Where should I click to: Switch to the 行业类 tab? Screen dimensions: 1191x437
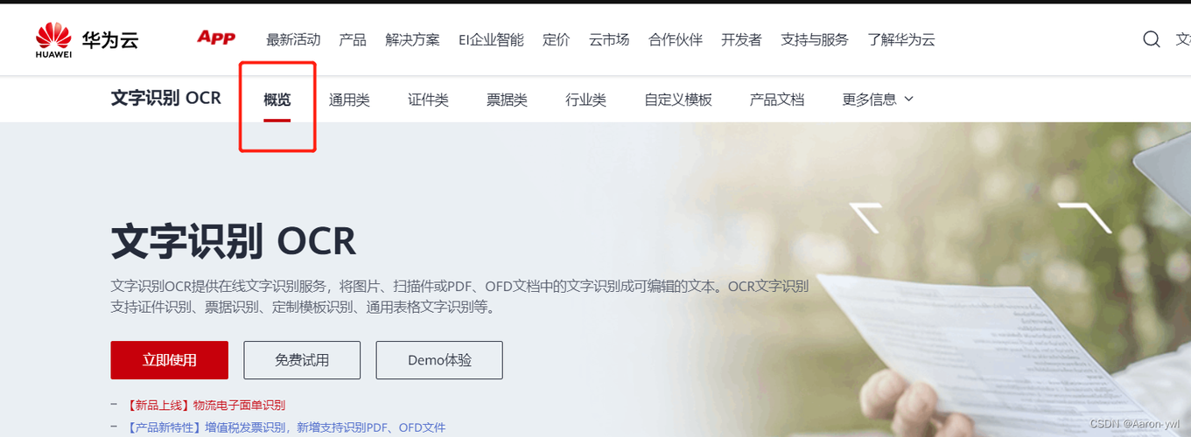pyautogui.click(x=585, y=100)
